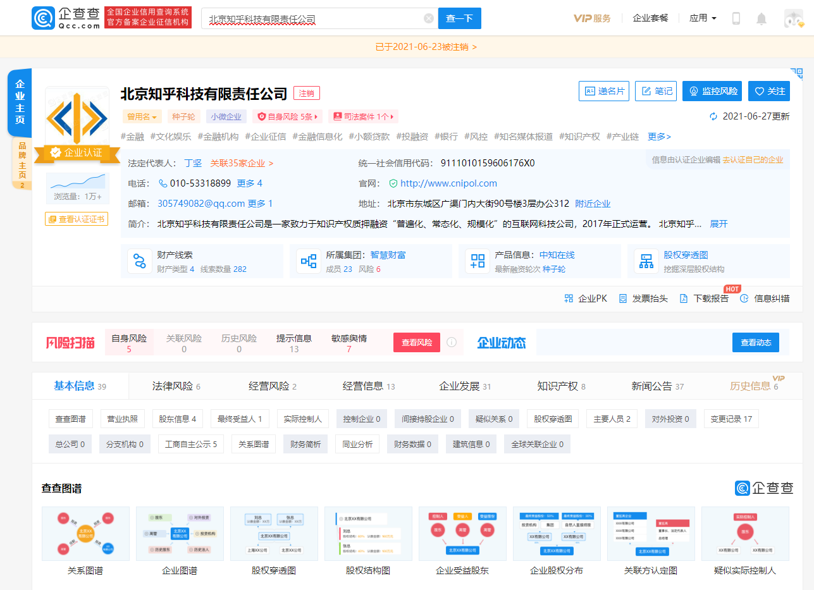Select the 财产线索 panel icon

pyautogui.click(x=140, y=261)
